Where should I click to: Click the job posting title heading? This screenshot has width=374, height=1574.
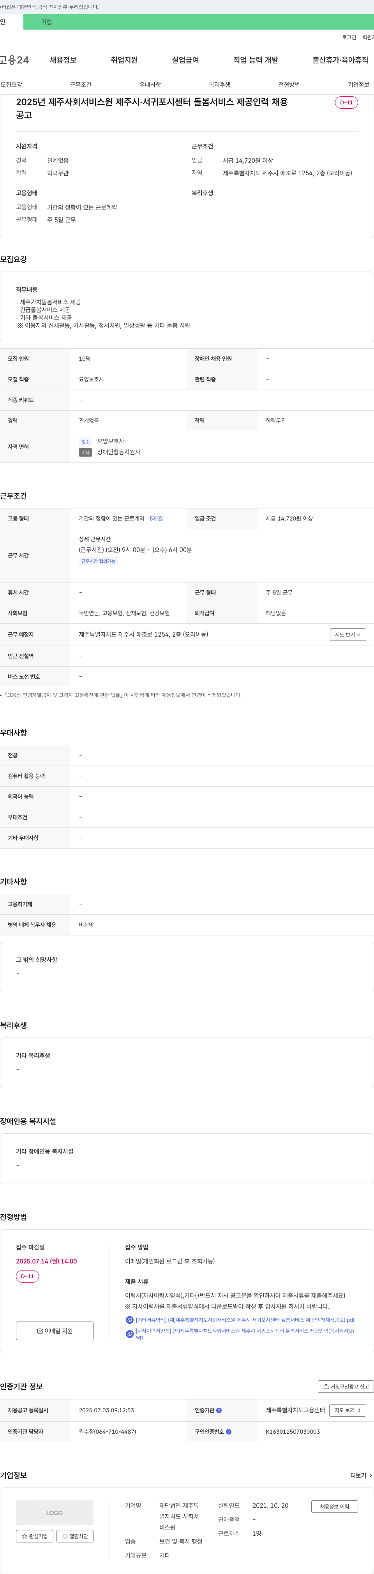click(152, 109)
